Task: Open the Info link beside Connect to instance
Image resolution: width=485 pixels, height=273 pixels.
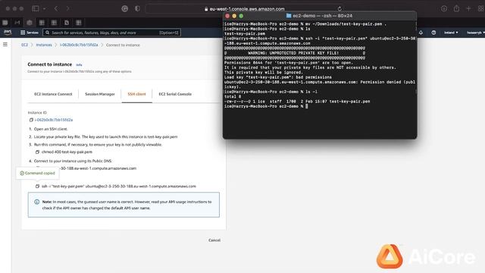Action: click(79, 65)
